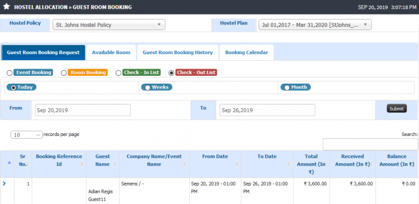Select the Month filter radio

(287, 88)
